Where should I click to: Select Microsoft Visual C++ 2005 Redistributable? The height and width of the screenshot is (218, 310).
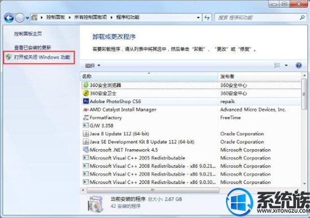point(191,158)
